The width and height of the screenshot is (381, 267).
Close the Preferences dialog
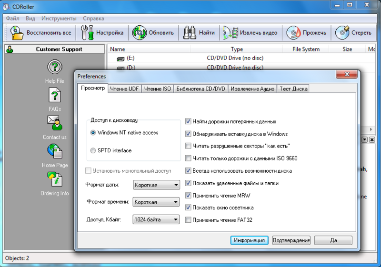point(347,74)
